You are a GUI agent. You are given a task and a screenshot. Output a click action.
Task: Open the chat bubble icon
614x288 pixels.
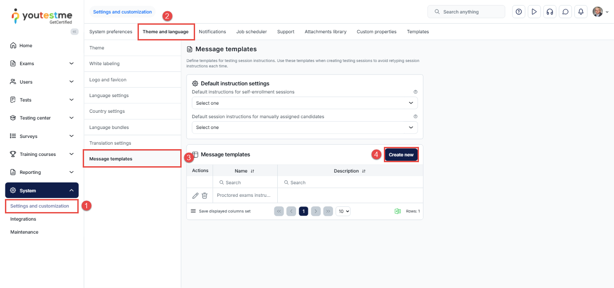(565, 12)
